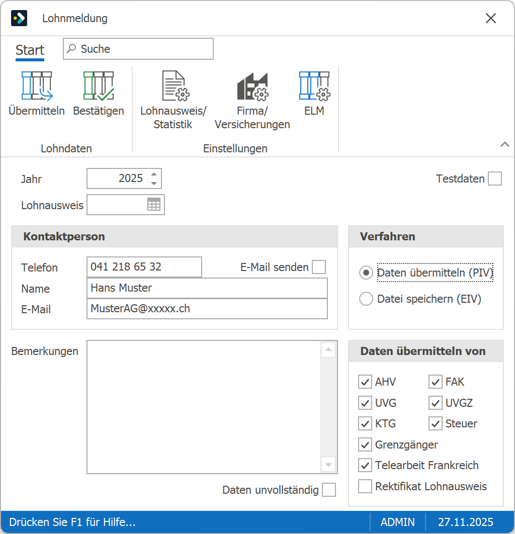Click the magnifier icon in Suche box
Screen dimensions: 515x534
coord(71,49)
